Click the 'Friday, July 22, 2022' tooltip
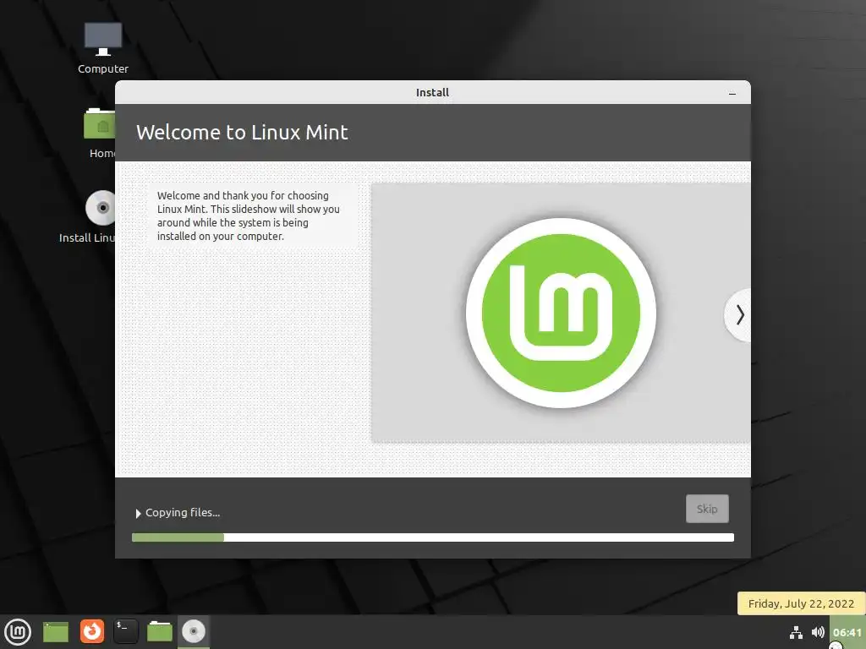Viewport: 866px width, 649px height. [801, 603]
